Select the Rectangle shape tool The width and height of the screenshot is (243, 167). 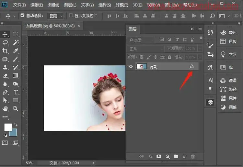(16, 100)
